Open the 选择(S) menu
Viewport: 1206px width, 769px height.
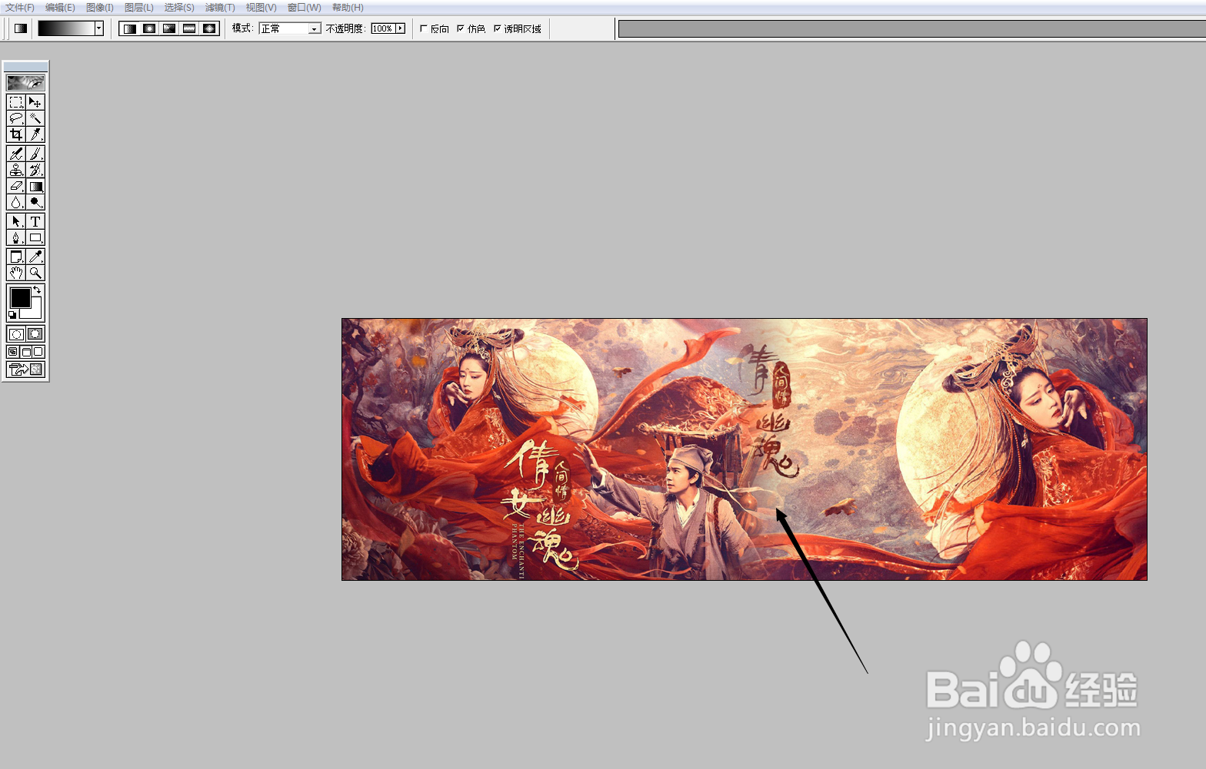179,8
